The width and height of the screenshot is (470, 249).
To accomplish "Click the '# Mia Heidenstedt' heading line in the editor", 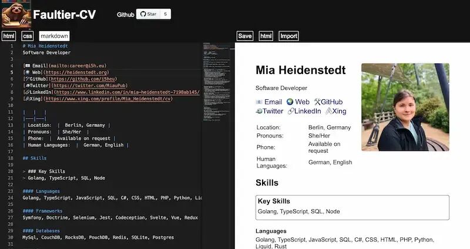I will [x=45, y=46].
